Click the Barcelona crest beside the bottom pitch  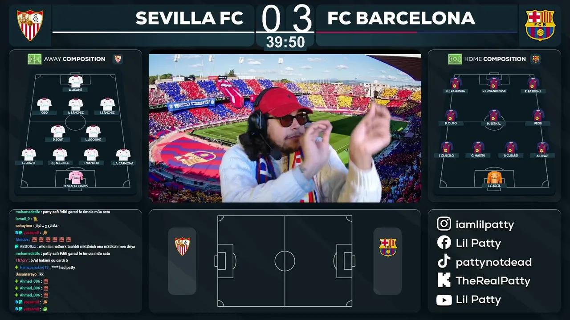click(387, 247)
